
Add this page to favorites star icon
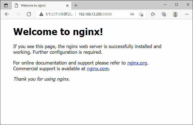(x=141, y=14)
